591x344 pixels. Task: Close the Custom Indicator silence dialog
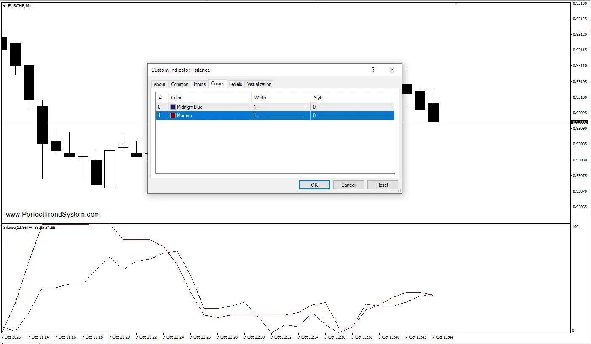392,70
